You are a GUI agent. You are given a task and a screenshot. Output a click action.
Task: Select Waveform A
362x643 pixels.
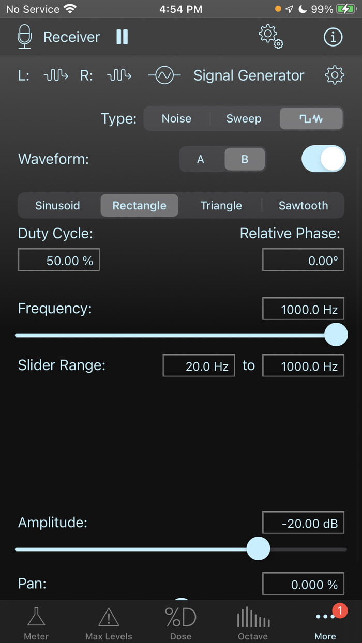[201, 159]
